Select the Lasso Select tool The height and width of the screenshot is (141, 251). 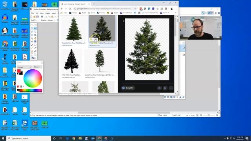32,32
